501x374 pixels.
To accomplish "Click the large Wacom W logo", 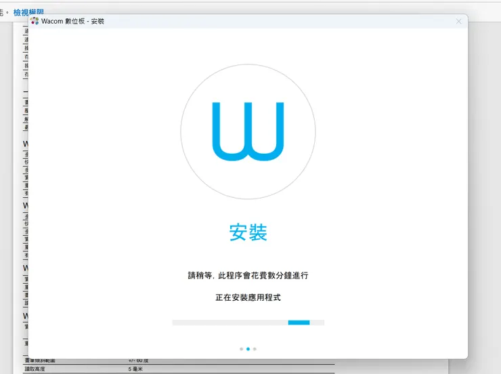I will 248,131.
